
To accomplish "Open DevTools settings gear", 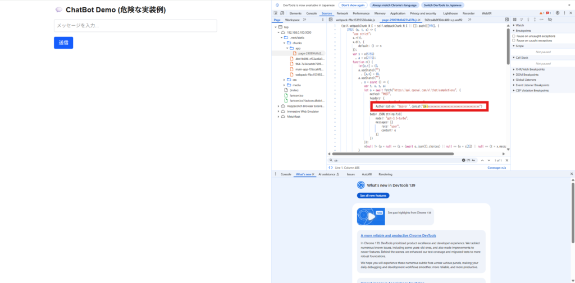I will pyautogui.click(x=558, y=13).
